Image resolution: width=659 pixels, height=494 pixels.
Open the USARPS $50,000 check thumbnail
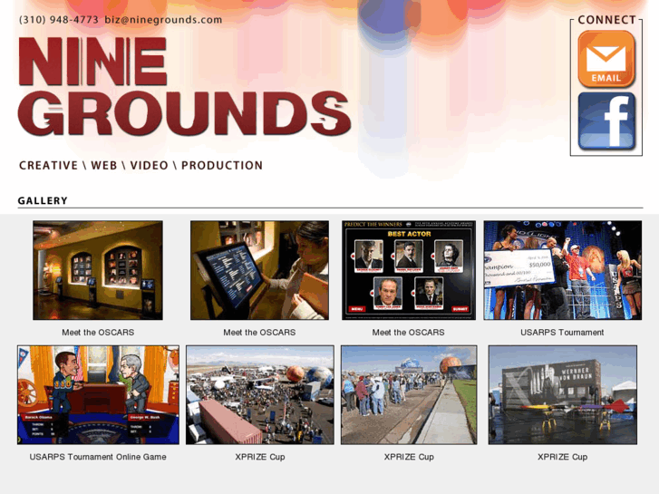562,270
